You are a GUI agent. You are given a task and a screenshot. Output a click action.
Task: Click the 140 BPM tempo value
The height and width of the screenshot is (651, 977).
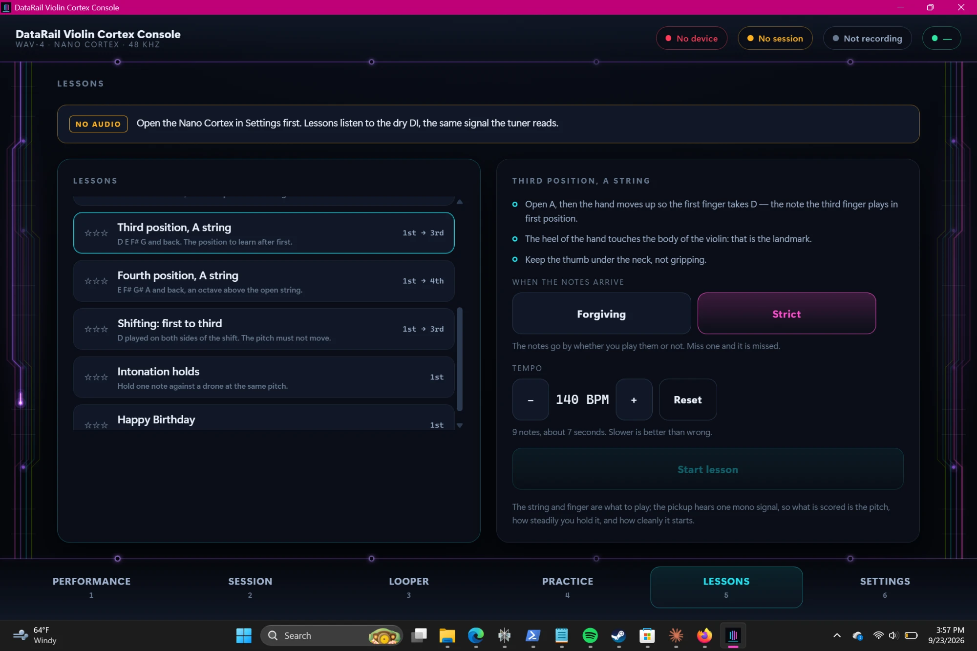582,399
